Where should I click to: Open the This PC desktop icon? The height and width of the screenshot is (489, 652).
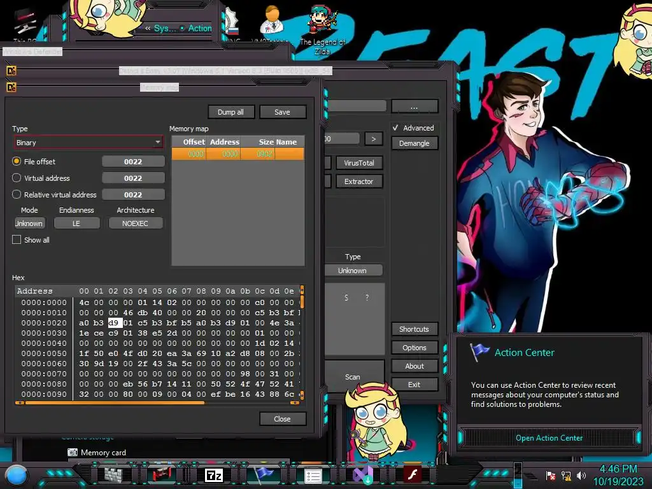[25, 25]
